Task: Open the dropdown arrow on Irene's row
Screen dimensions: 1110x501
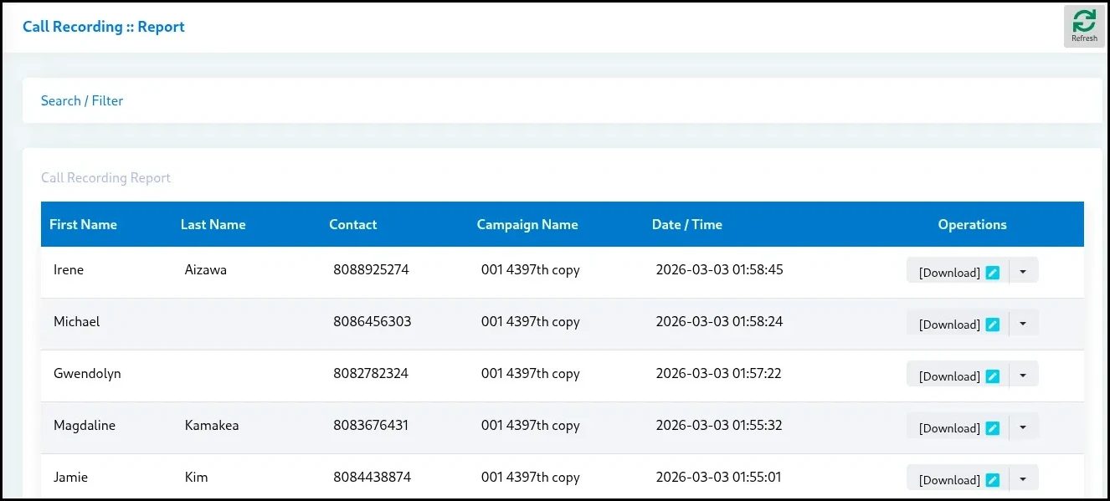Action: (1024, 270)
